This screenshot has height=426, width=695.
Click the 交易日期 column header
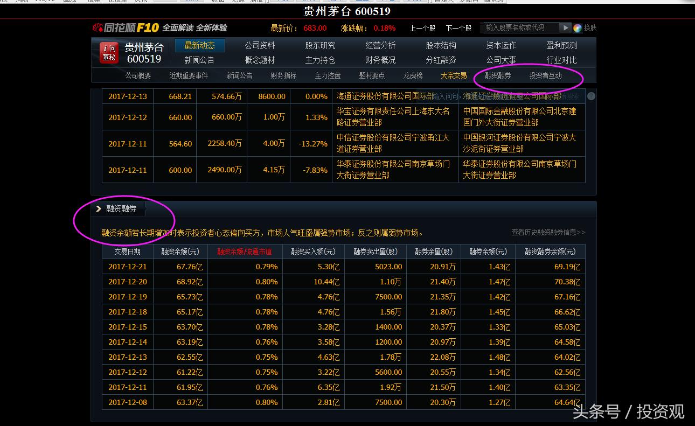point(128,252)
